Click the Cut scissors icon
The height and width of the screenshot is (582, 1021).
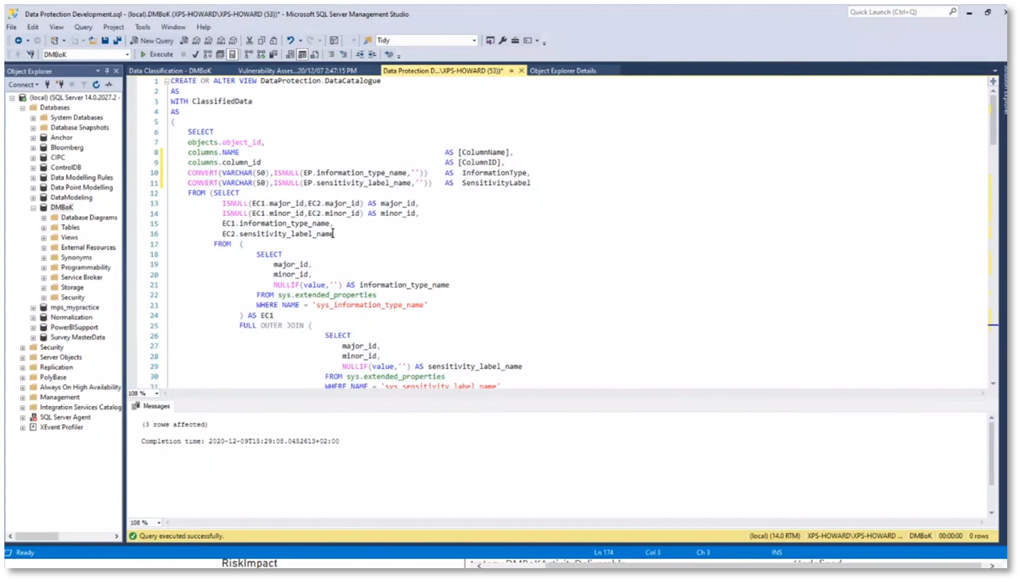249,41
